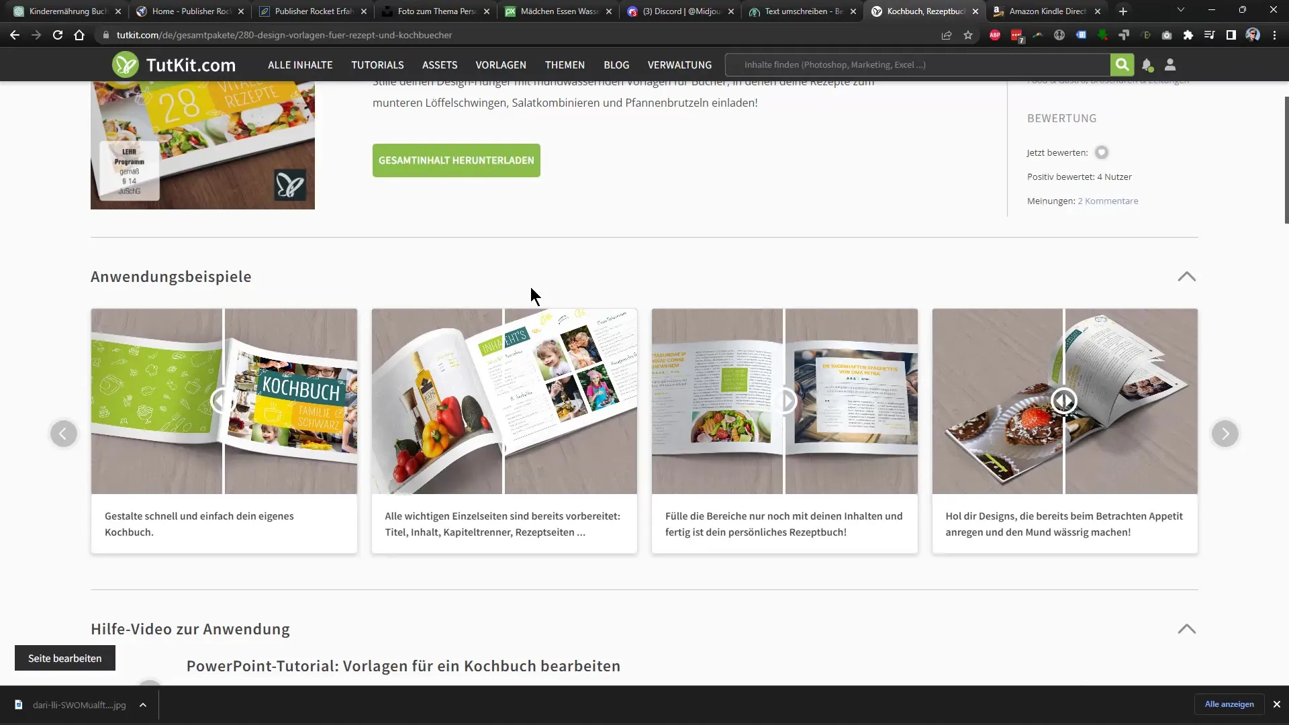1289x725 pixels.
Task: Click the Kochbuch template thumbnail
Action: 224,401
